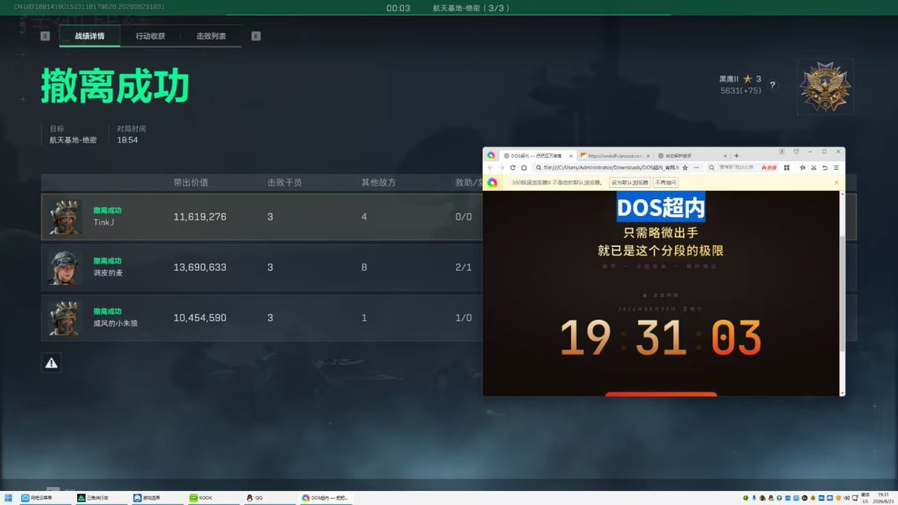This screenshot has width=898, height=505.
Task: Click the browser back arrow
Action: click(490, 168)
